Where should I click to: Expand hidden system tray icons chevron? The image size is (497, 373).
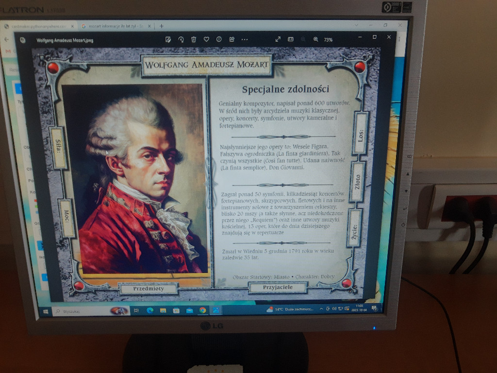coord(321,308)
